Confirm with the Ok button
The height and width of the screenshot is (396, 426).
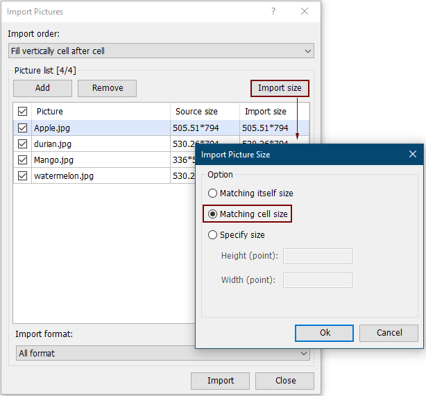click(x=325, y=333)
